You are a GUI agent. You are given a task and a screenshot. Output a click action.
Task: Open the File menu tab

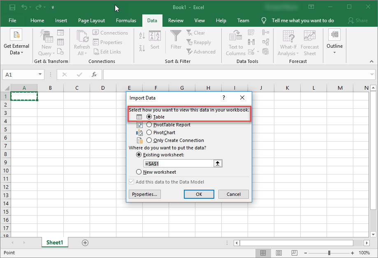click(x=12, y=21)
